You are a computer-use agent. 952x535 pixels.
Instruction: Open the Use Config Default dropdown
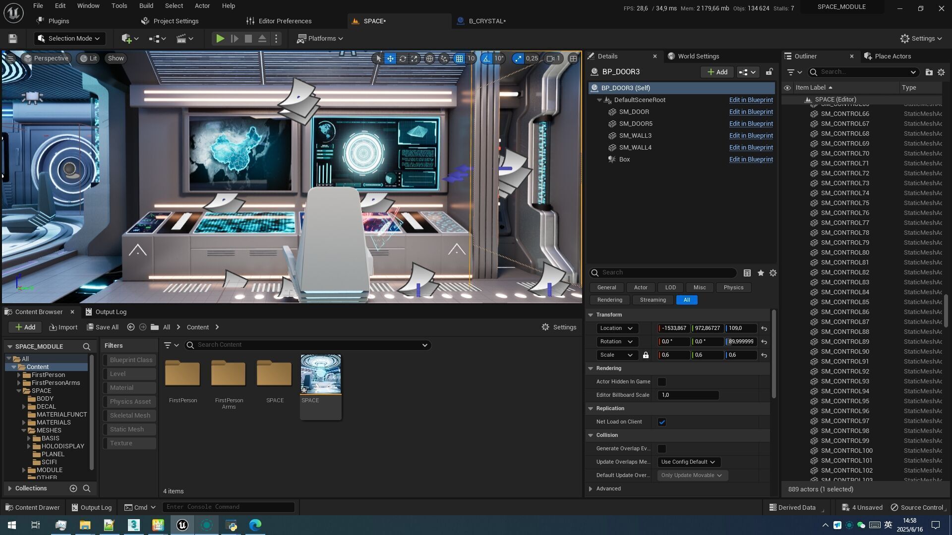689,462
